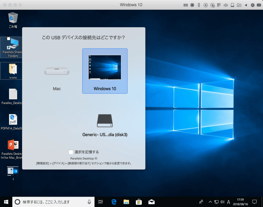The image size is (263, 207).
Task: Open the shared folders icon in title bar
Action: tap(239, 5)
